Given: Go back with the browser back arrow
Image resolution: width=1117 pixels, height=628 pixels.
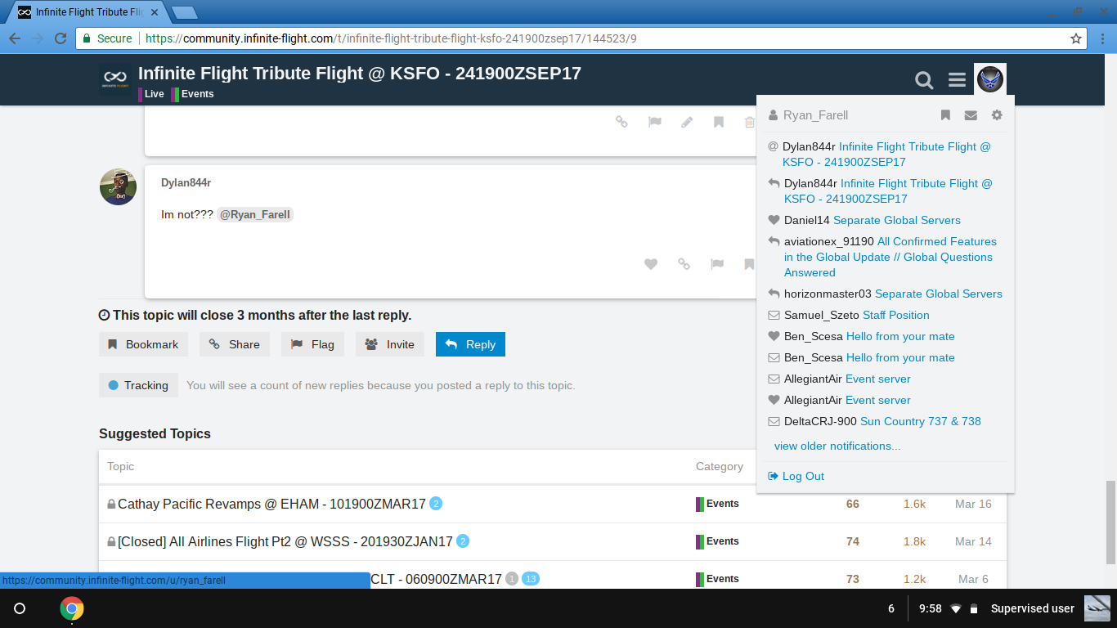Looking at the screenshot, I should [15, 38].
